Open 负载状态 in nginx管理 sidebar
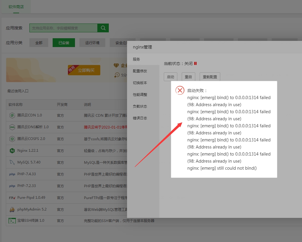 (143, 106)
